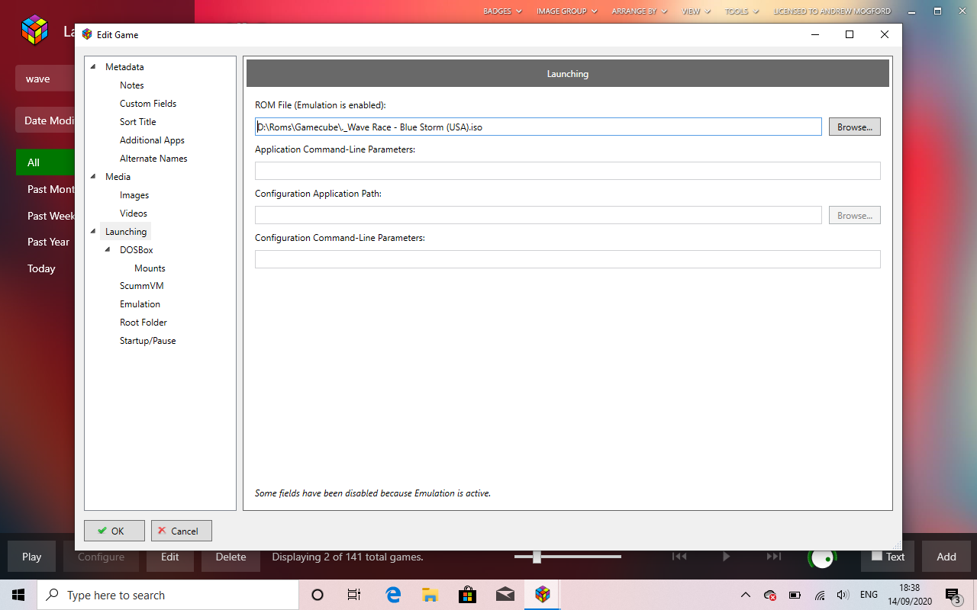The width and height of the screenshot is (977, 610).
Task: Open Alternate Names section
Action: point(153,159)
